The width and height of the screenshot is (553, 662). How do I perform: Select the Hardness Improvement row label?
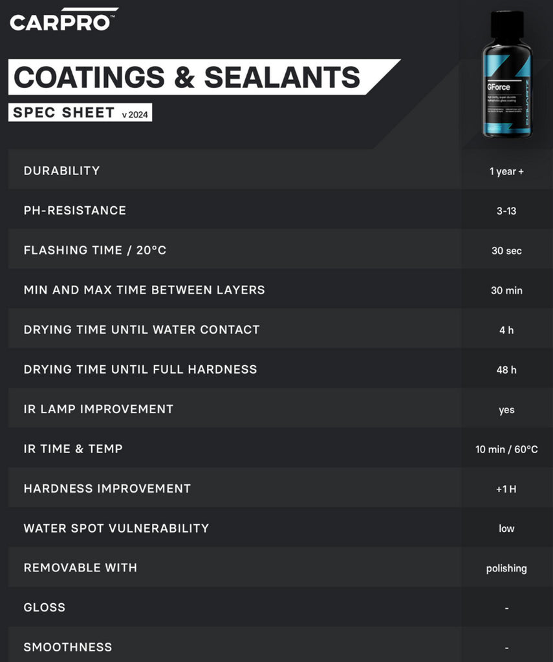point(107,489)
